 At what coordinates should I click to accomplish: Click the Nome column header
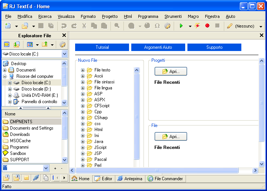click(x=32, y=114)
